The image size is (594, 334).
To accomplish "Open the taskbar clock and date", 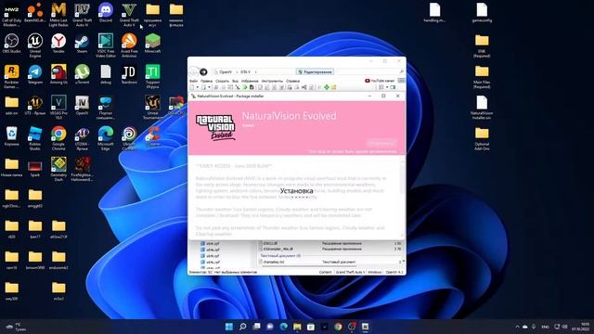I will [580, 327].
